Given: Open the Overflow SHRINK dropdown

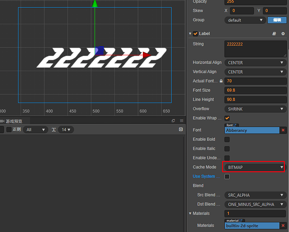Looking at the screenshot, I should click(256, 109).
